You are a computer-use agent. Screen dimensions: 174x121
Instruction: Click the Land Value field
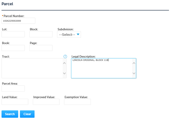[15, 102]
